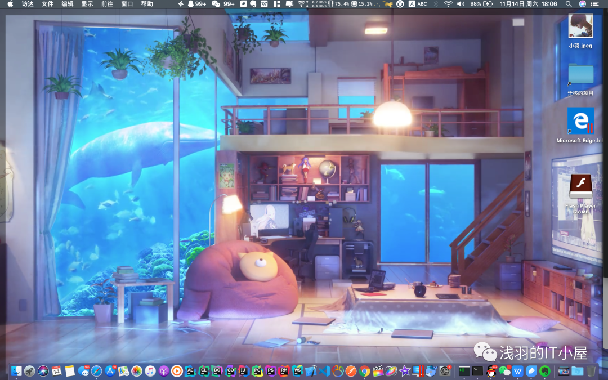
Task: Open Final Cut Pro clapperboard in Dock
Action: (x=378, y=371)
